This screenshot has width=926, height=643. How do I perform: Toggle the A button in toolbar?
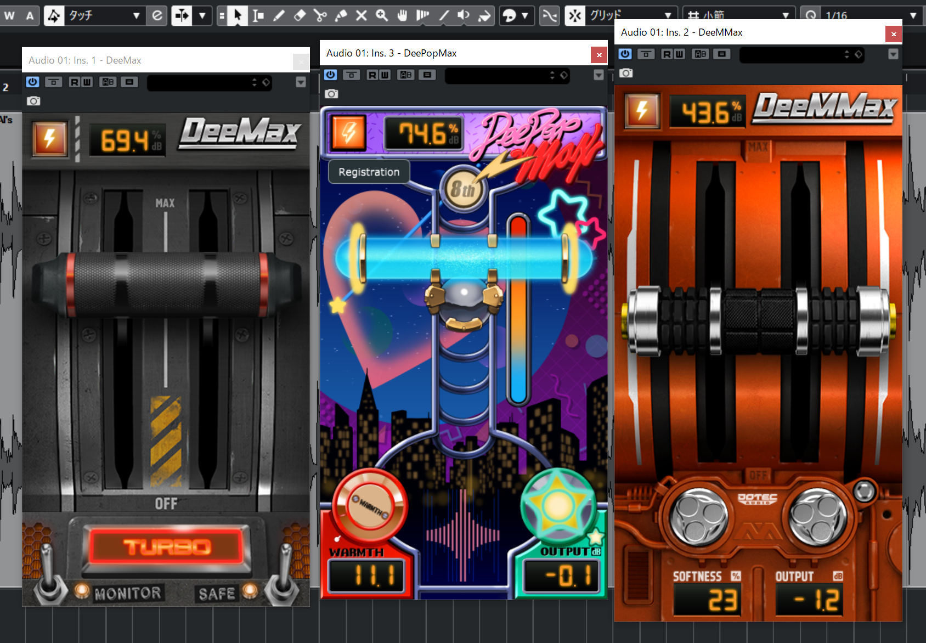click(x=30, y=15)
